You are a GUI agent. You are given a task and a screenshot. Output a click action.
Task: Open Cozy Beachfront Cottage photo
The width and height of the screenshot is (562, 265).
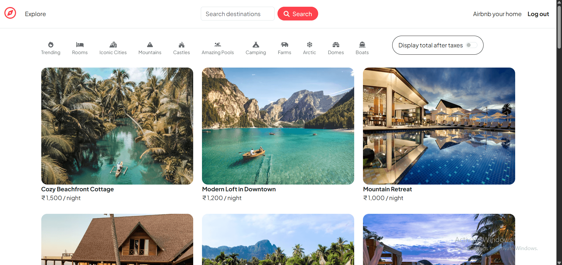117,126
